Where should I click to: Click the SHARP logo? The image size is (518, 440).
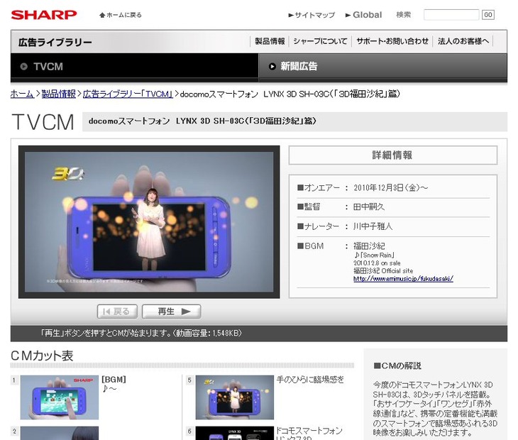coord(43,15)
